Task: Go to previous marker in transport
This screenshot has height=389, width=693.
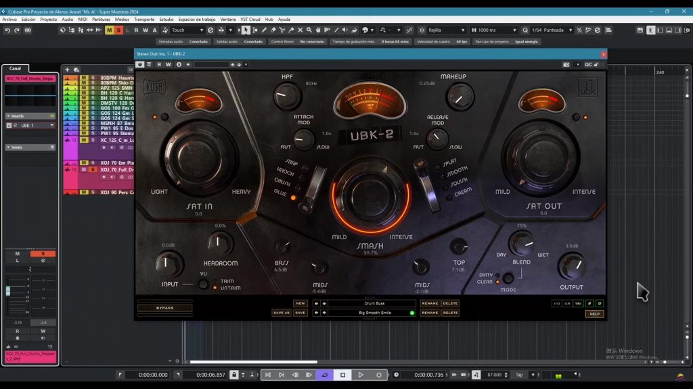Action: point(268,374)
